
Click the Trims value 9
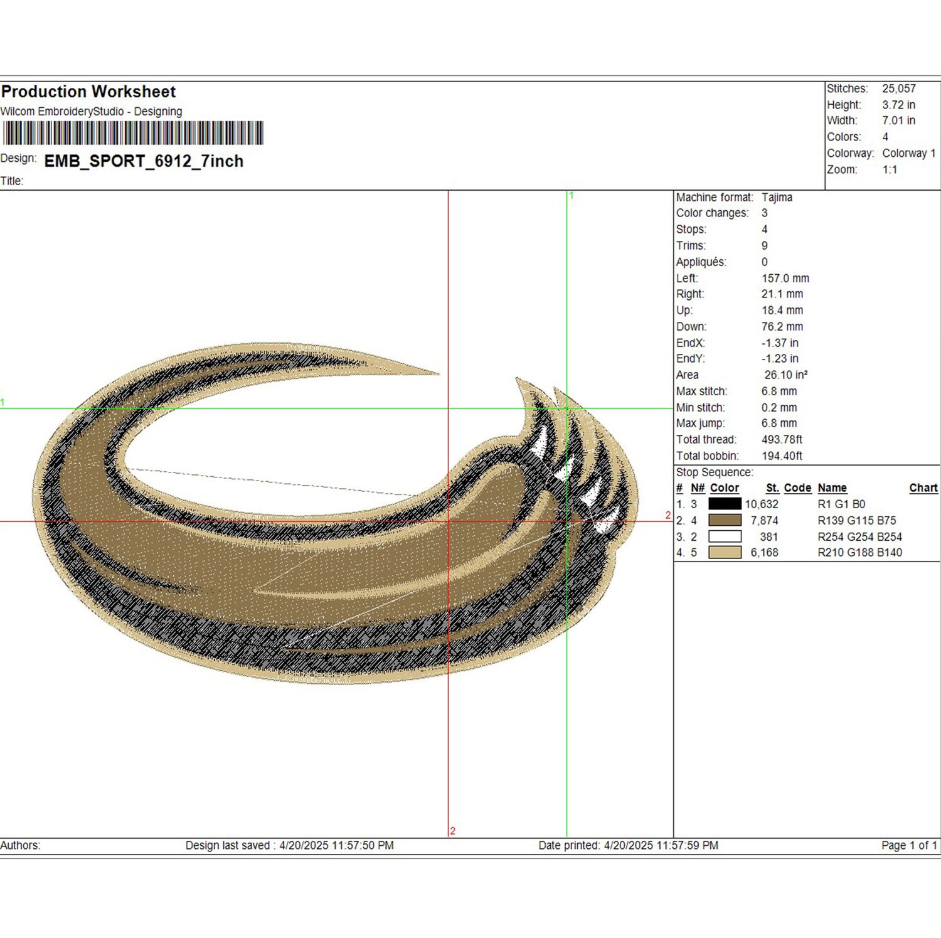coord(765,246)
